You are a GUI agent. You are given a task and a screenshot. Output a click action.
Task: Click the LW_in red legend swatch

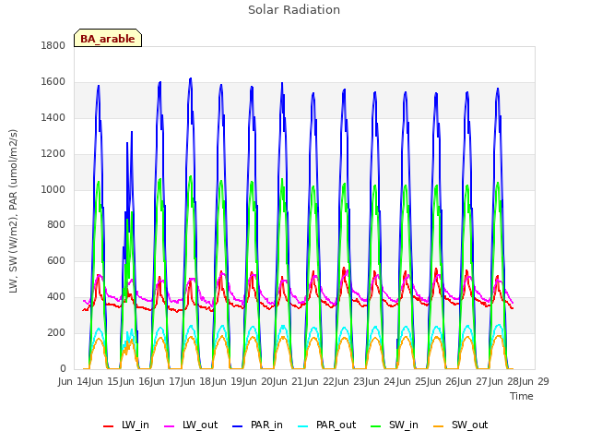pyautogui.click(x=109, y=426)
